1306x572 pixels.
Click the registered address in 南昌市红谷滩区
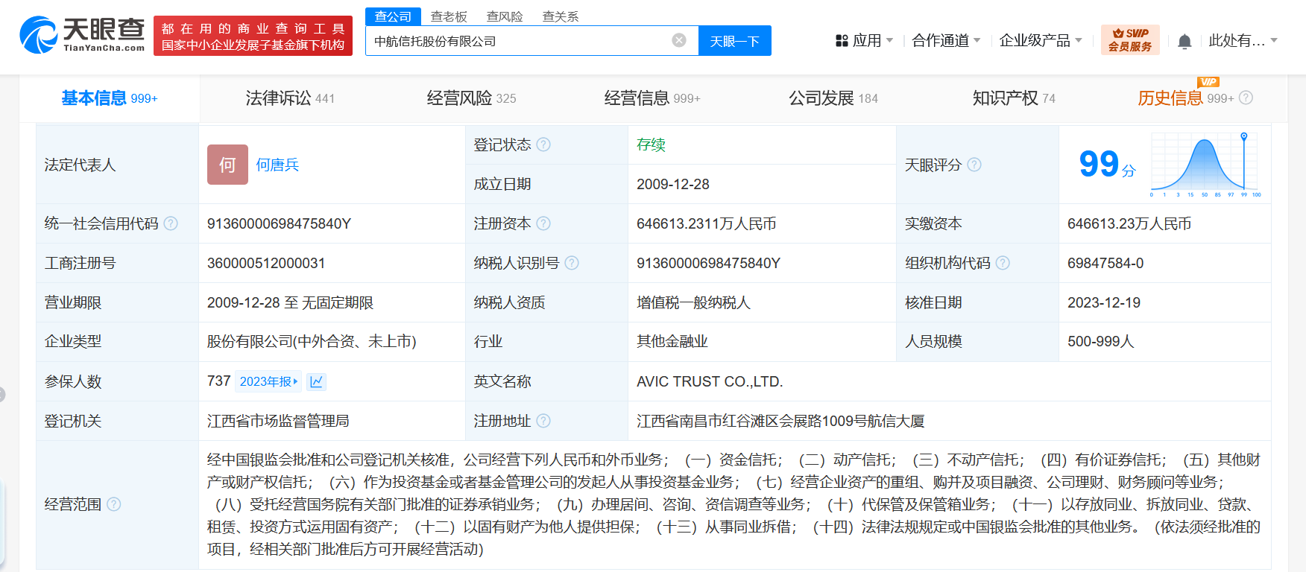click(x=780, y=421)
